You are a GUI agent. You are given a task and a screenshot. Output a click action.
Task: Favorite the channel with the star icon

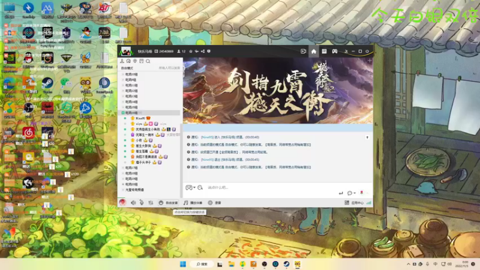click(x=191, y=52)
